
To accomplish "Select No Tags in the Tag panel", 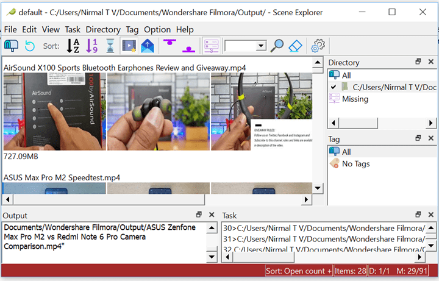I will click(382, 163).
